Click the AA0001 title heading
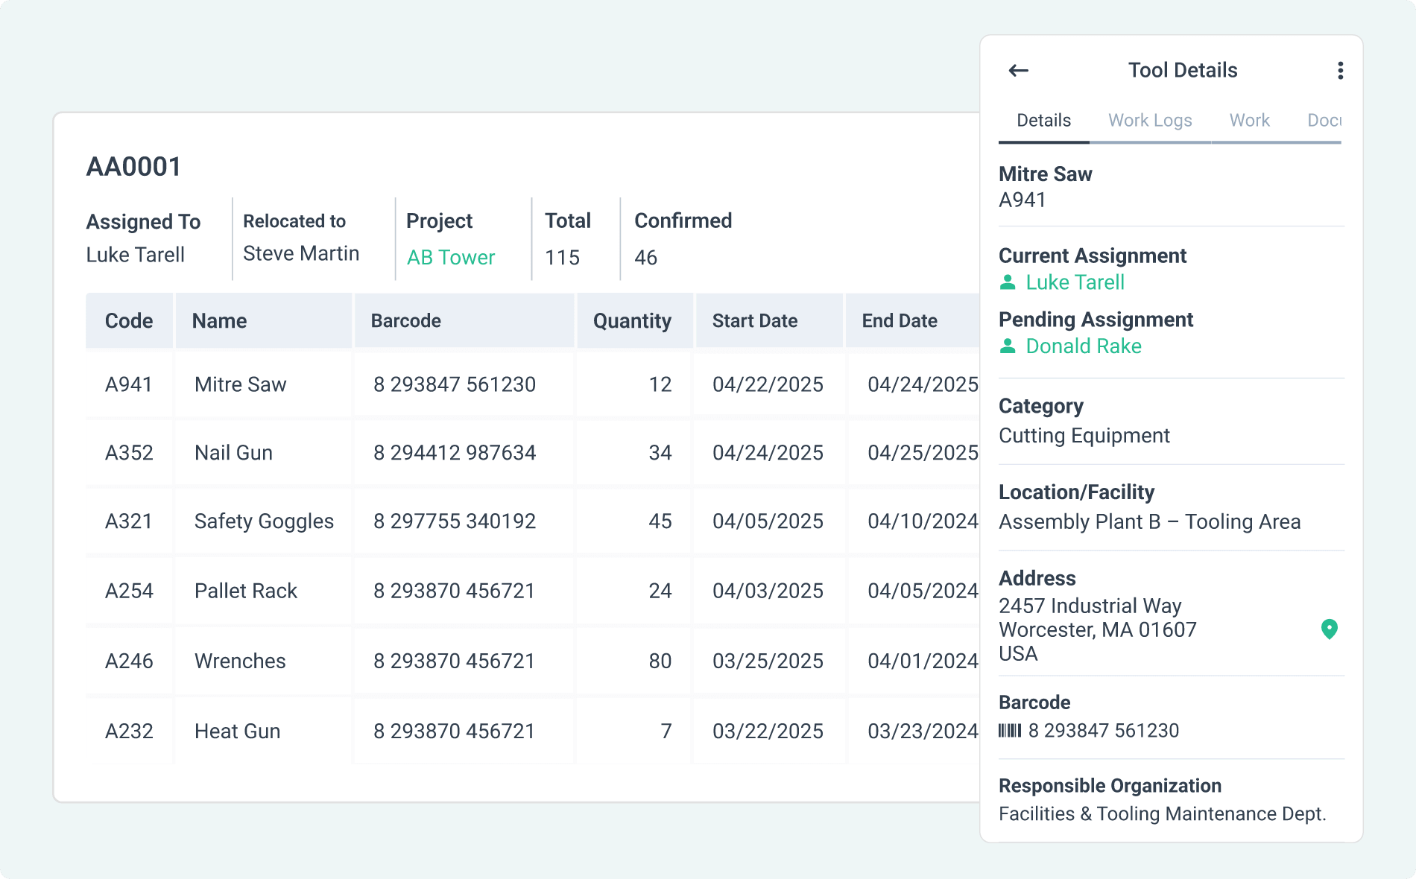The width and height of the screenshot is (1416, 879). pyautogui.click(x=133, y=166)
